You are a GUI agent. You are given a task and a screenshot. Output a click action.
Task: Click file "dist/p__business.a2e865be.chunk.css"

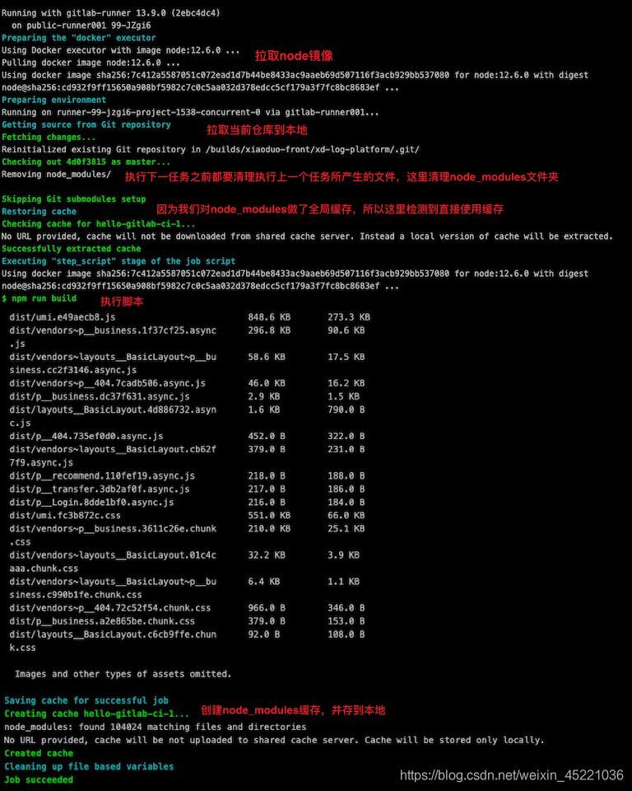(x=102, y=621)
